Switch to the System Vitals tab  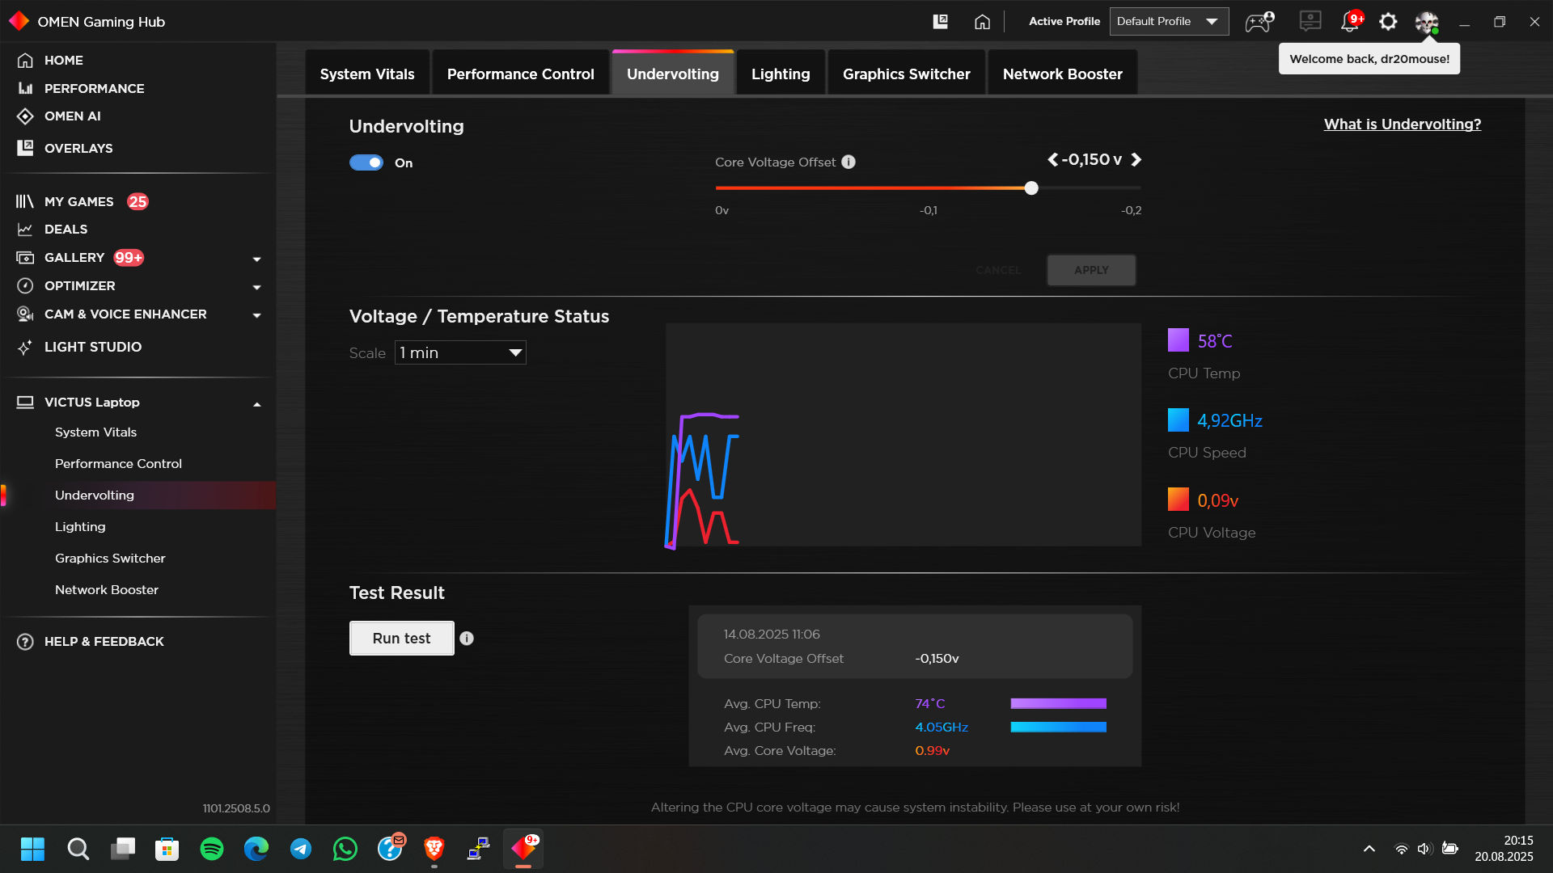point(367,74)
